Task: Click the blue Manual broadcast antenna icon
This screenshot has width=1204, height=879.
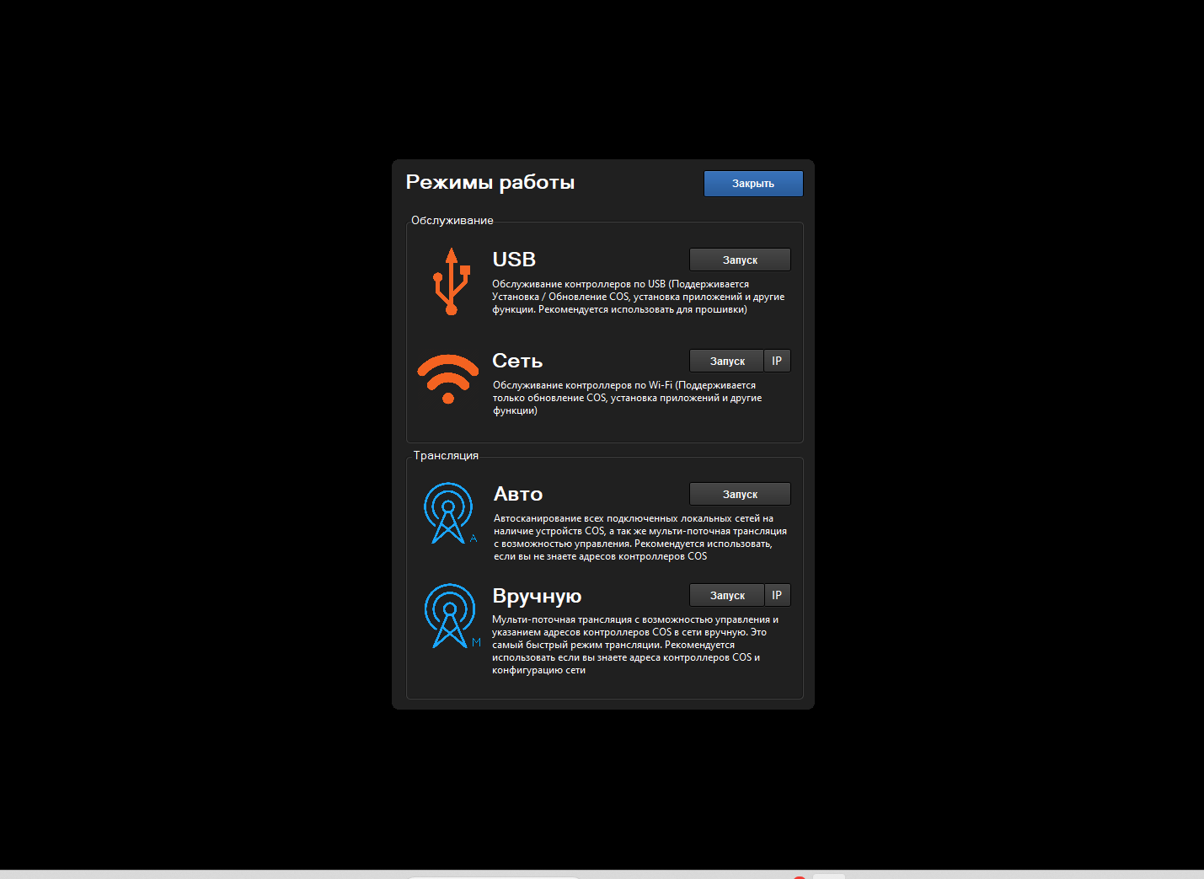Action: (450, 615)
